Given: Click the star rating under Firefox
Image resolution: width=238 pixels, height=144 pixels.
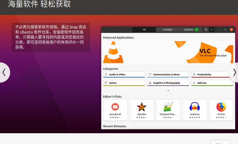Looking at the screenshot, I should (x=221, y=117).
